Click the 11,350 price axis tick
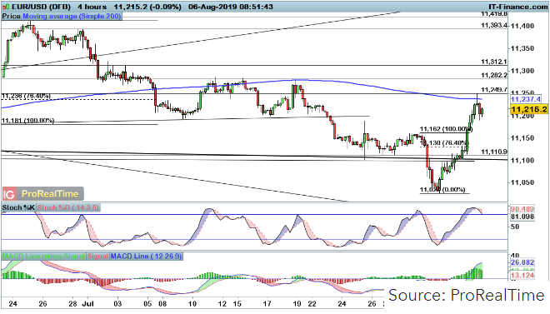This screenshot has height=314, width=550. [x=522, y=48]
